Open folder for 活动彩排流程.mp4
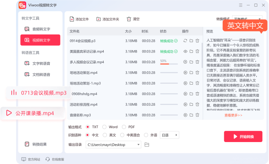This screenshot has height=164, width=269. [x=191, y=104]
